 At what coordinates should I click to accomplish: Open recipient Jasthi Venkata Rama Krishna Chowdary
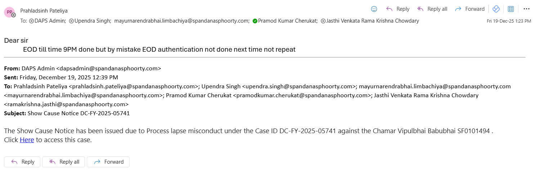tap(372, 21)
